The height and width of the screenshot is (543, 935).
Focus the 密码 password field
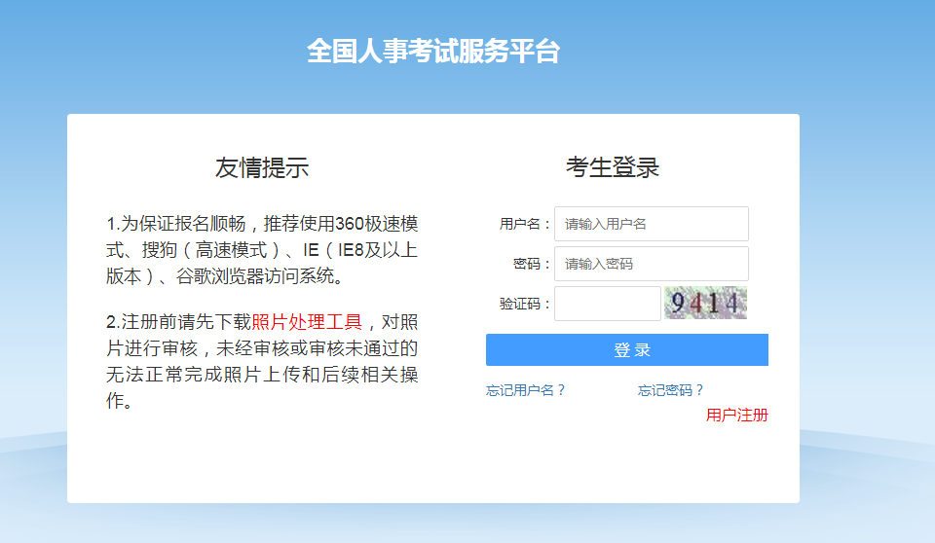[652, 264]
